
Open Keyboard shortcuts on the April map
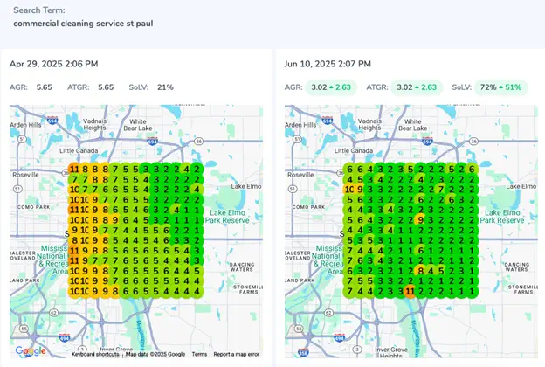click(95, 354)
